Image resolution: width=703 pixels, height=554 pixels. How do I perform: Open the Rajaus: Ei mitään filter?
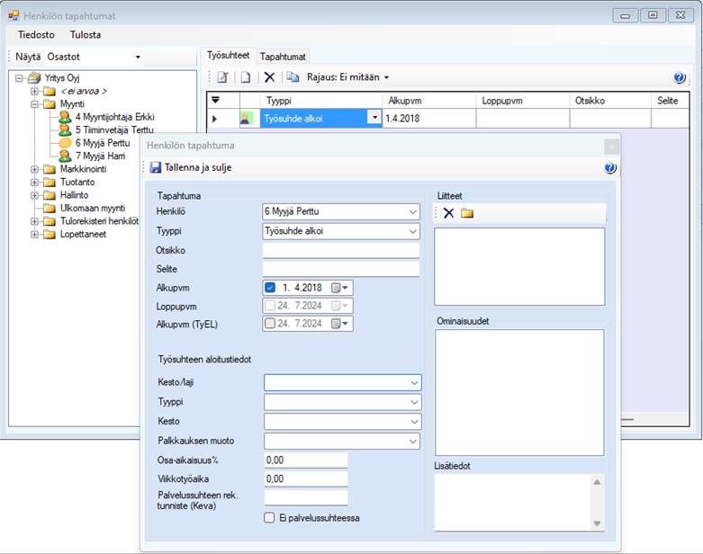(x=347, y=77)
